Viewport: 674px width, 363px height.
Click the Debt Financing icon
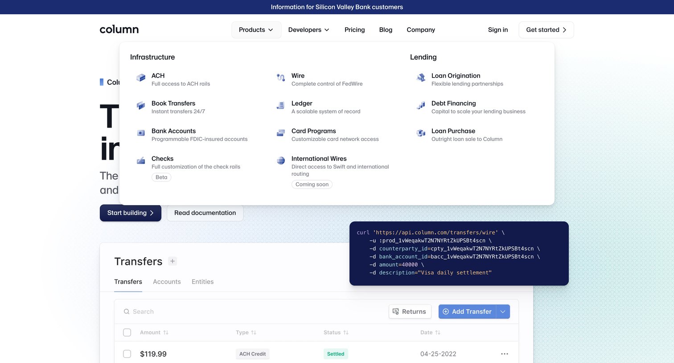[x=421, y=105]
